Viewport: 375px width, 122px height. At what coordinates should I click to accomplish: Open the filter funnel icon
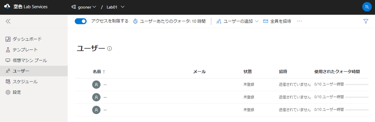pyautogui.click(x=366, y=21)
